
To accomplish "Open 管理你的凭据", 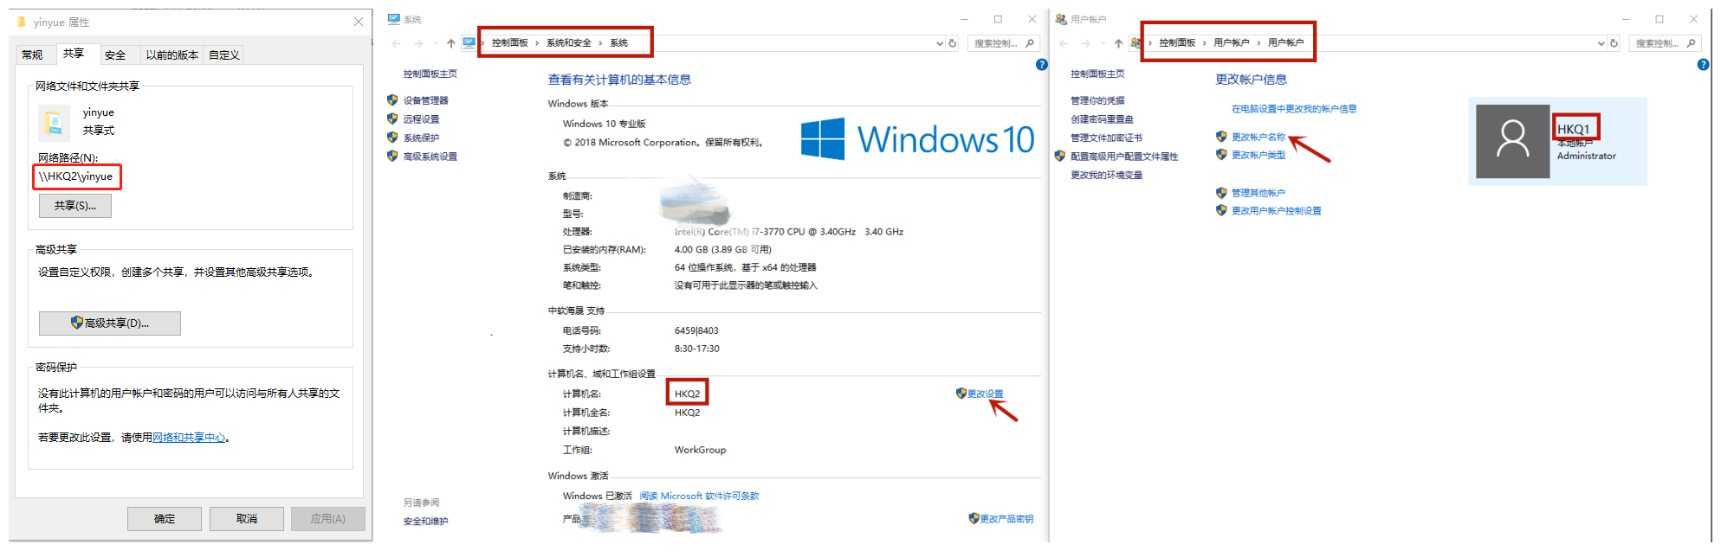I will click(1097, 101).
